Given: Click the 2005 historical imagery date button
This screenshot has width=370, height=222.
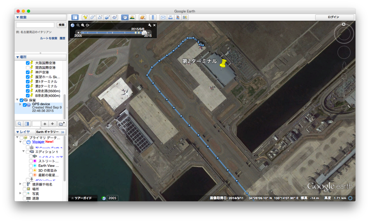Looking at the screenshot, I should click(112, 198).
